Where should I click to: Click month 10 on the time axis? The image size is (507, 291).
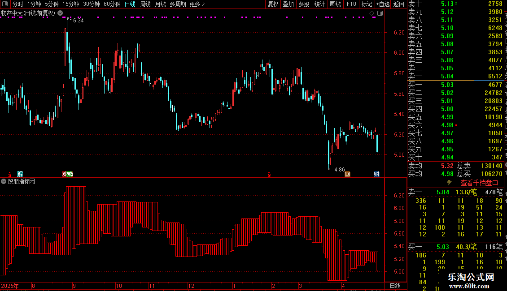(x=118, y=286)
